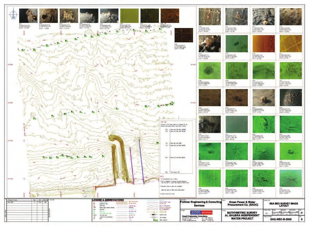Open seabed photo 012 with shells on rock
The image size is (309, 226).
click(264, 16)
